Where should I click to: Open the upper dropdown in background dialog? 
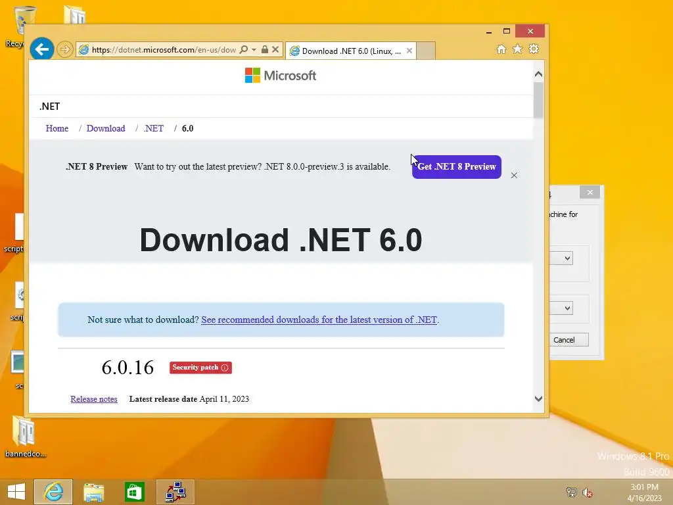(567, 258)
